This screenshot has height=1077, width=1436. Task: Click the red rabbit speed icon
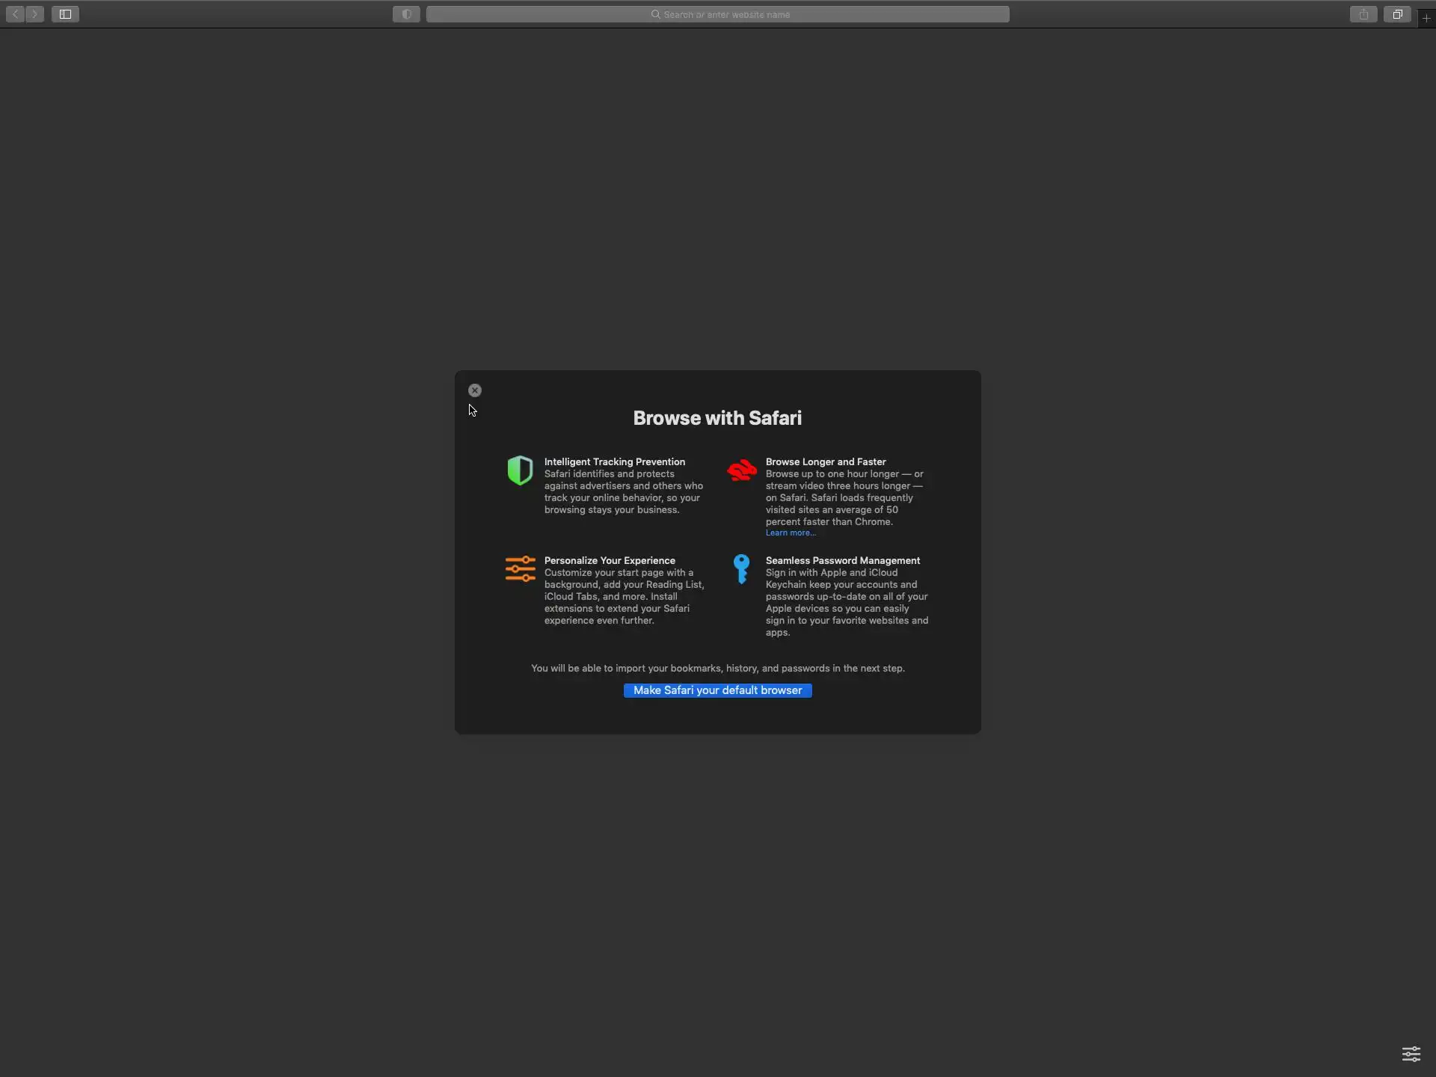coord(742,470)
